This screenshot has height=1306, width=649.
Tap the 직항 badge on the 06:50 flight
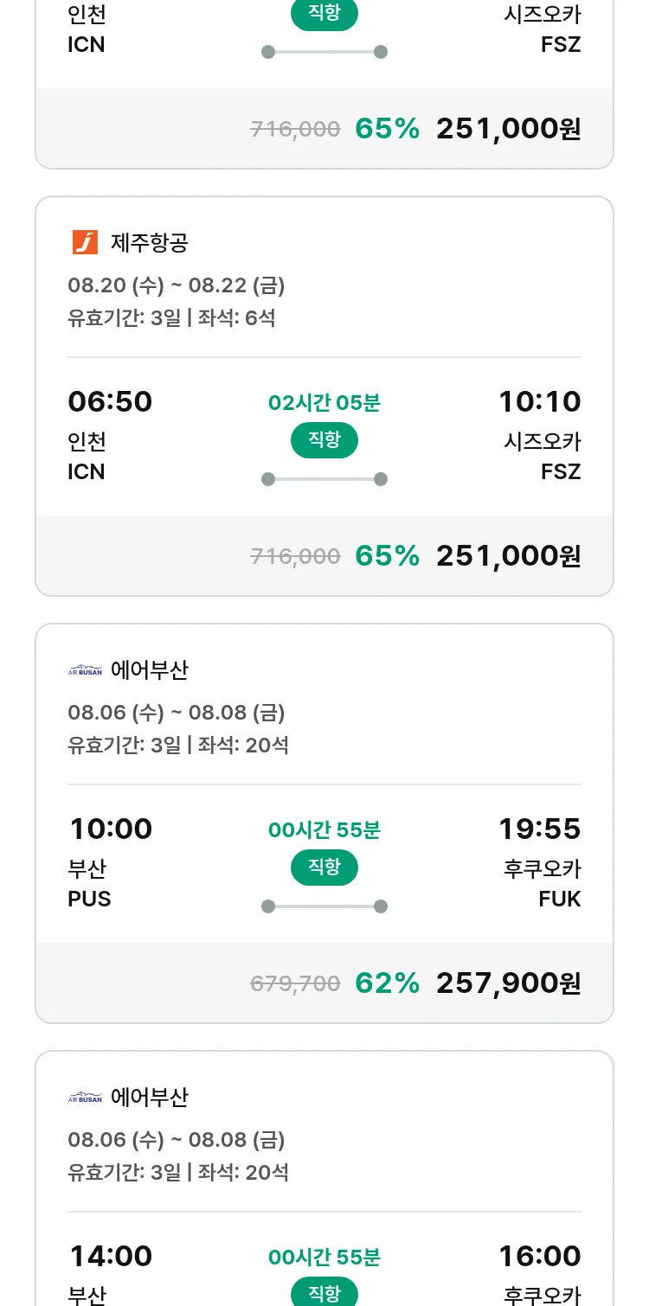324,440
